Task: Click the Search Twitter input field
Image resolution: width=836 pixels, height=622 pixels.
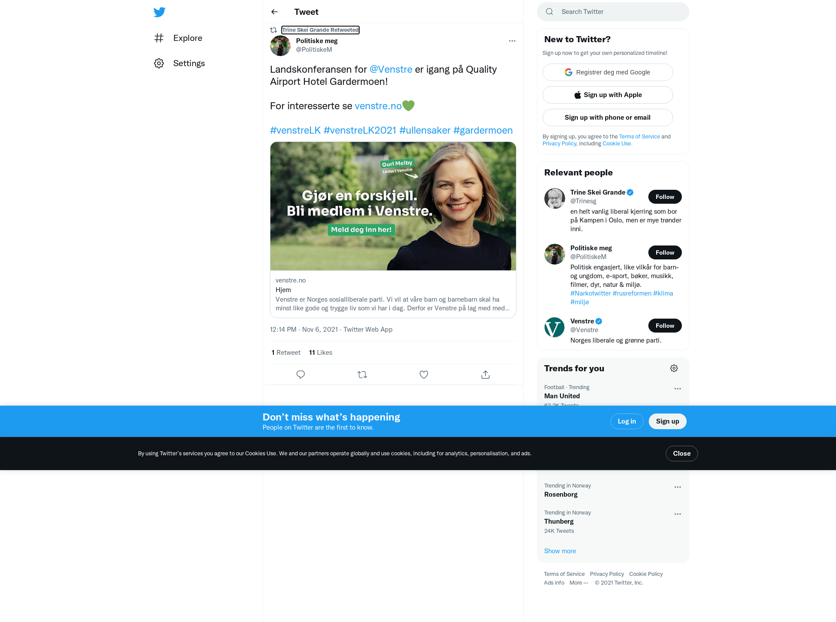Action: 613,12
